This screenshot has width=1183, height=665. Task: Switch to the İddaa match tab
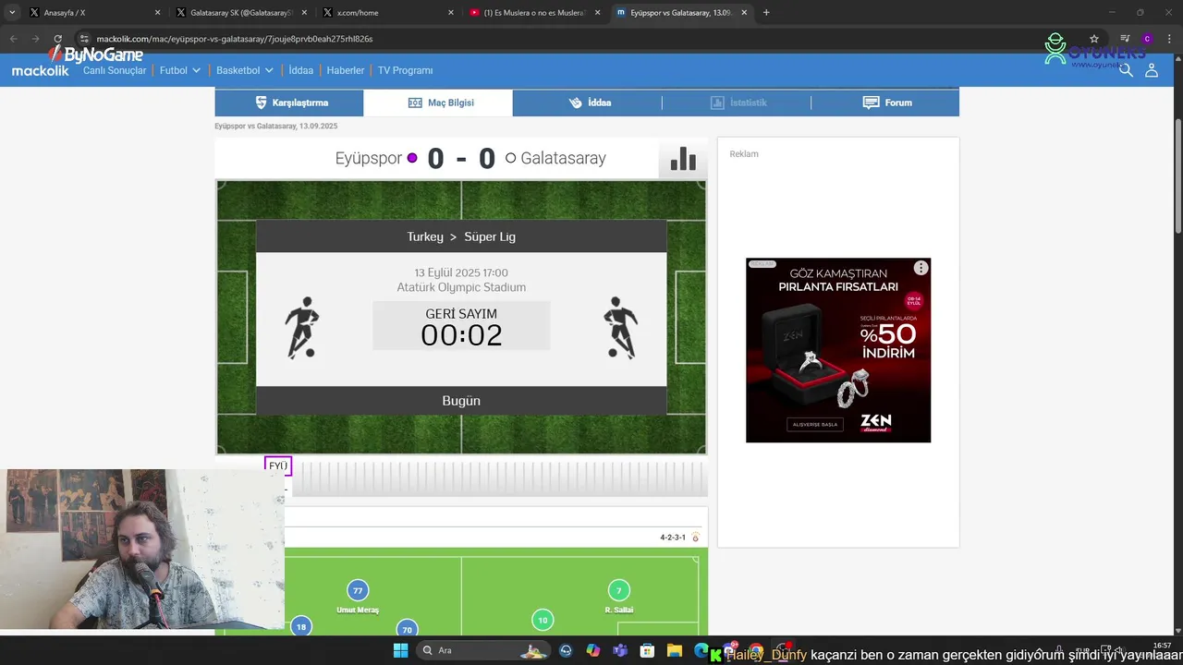[x=587, y=103]
